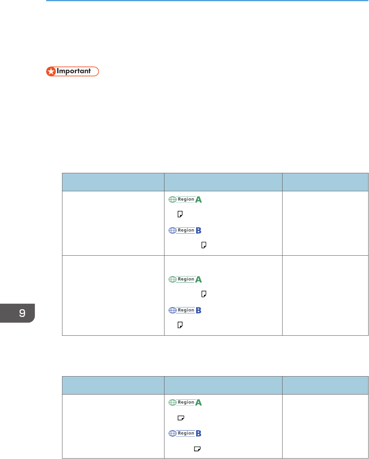Image resolution: width=369 pixels, height=459 pixels.
Task: Click the chapter 9 side tab
Action: point(17,313)
